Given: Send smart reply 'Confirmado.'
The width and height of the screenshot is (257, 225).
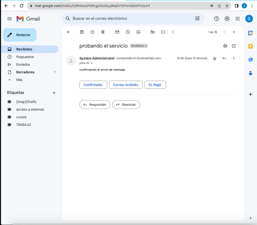Looking at the screenshot, I should point(93,85).
